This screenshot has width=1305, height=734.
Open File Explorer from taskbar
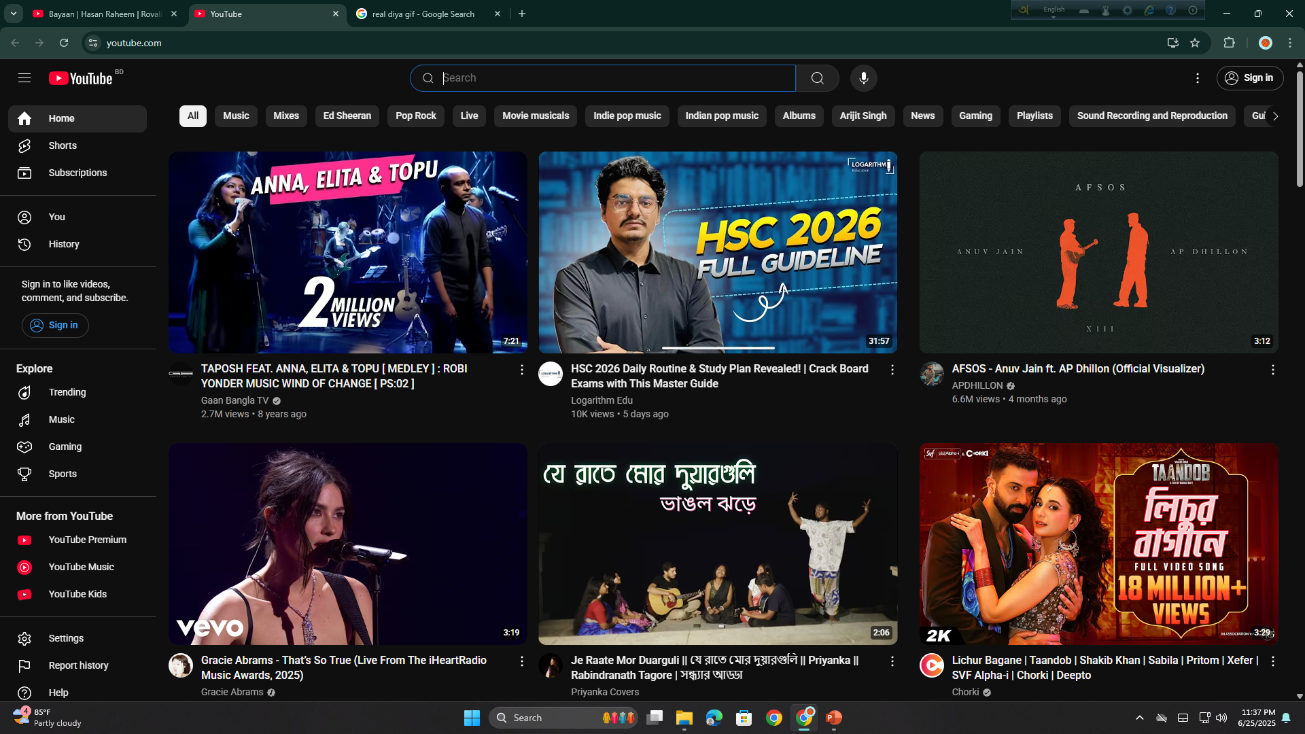684,718
